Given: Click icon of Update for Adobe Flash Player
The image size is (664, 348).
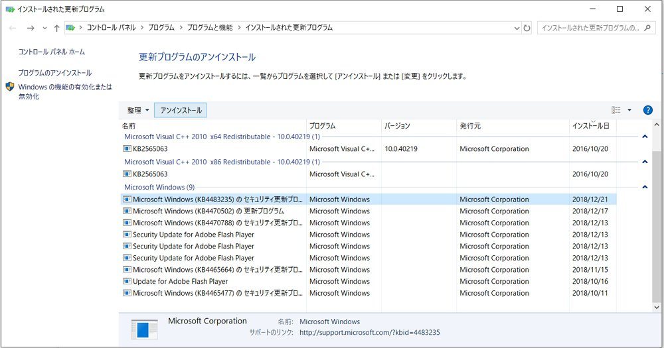Looking at the screenshot, I should (127, 282).
